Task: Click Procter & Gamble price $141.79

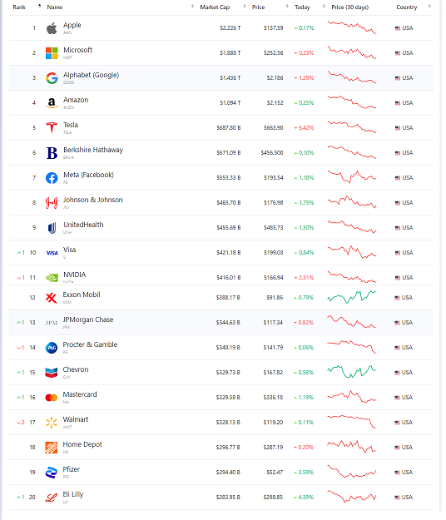Action: coord(273,348)
